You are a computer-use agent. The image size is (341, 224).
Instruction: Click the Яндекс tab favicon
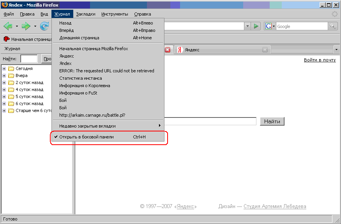pos(180,50)
